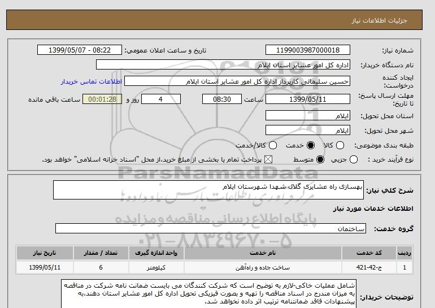Choose the متوسط purchase type radio
435x308 pixels.
[320, 159]
